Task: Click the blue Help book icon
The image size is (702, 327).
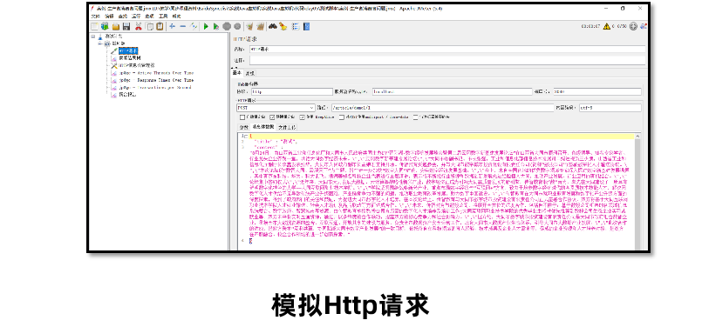Action: tap(307, 26)
